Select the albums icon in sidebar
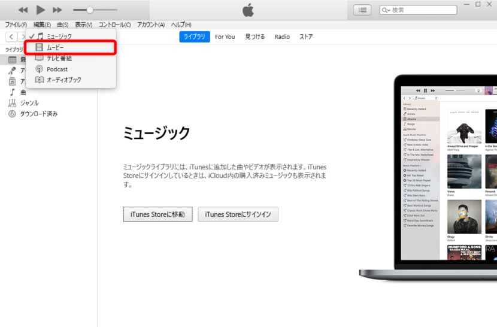This screenshot has height=327, width=497. (12, 81)
